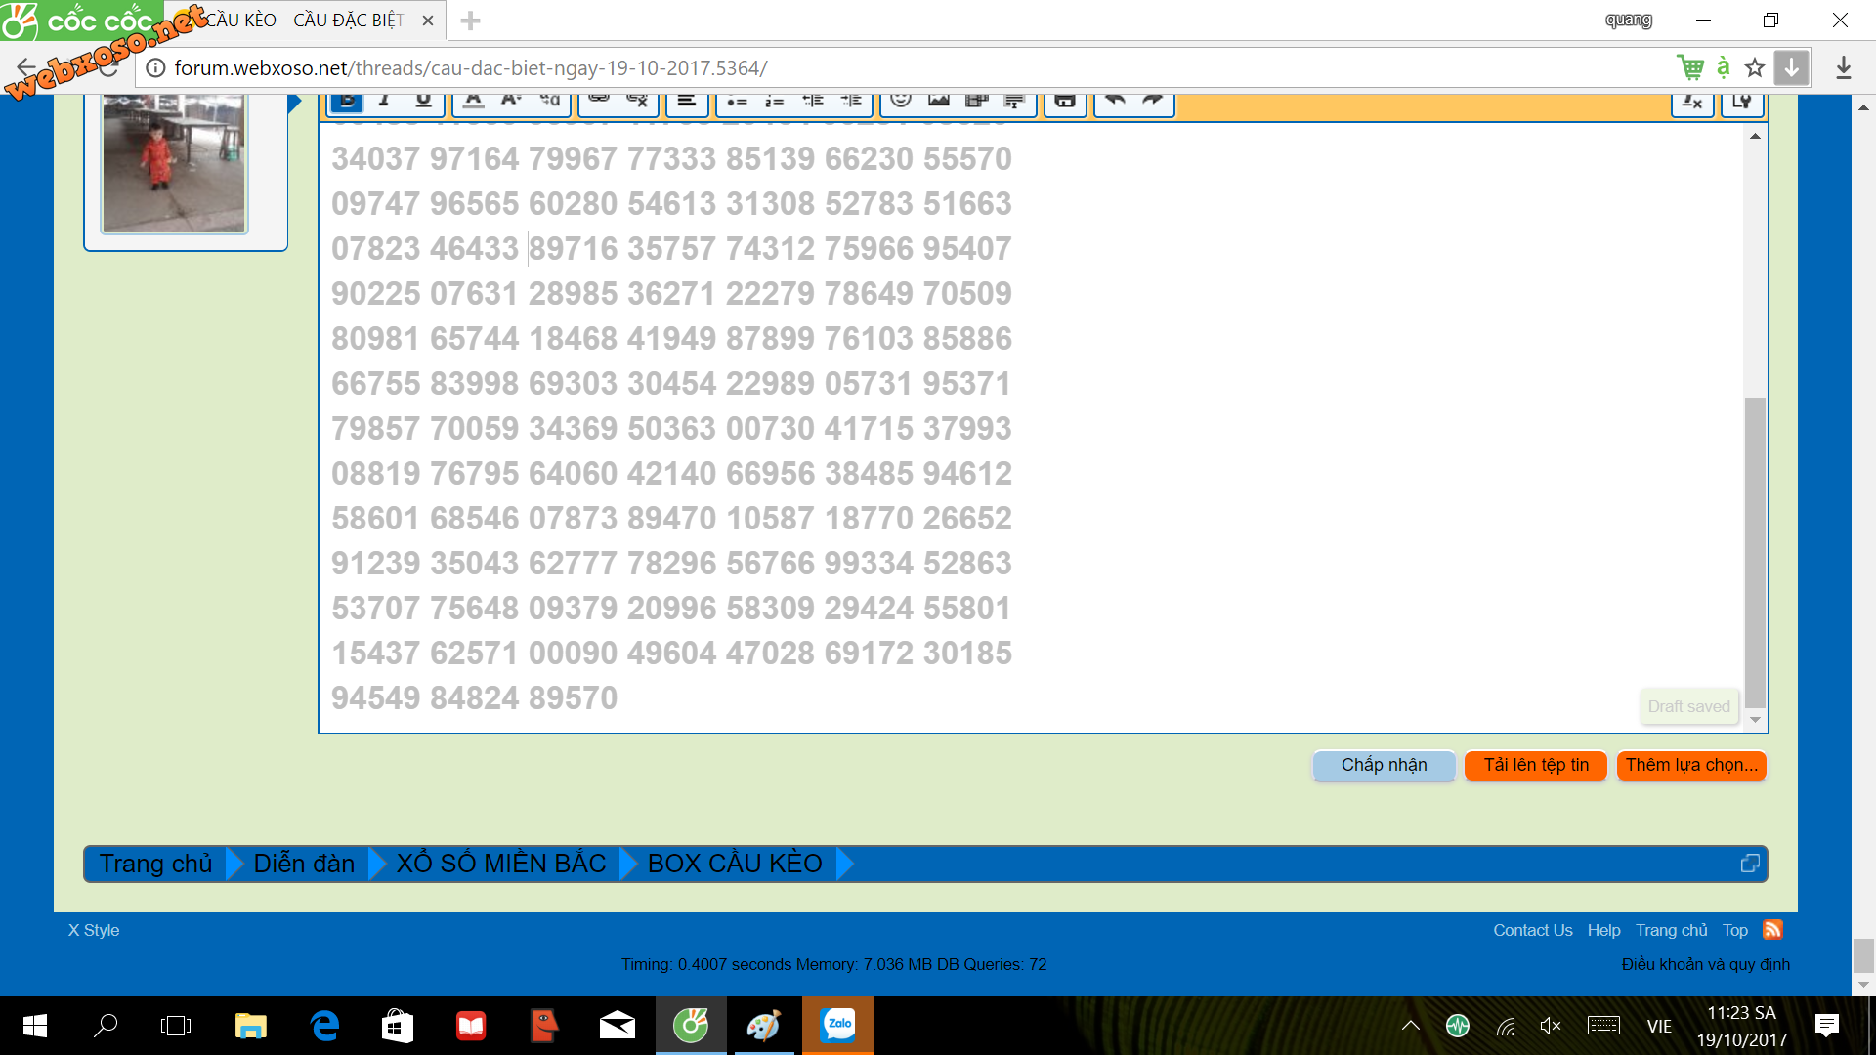Insert an unordered bullet list

(x=737, y=101)
